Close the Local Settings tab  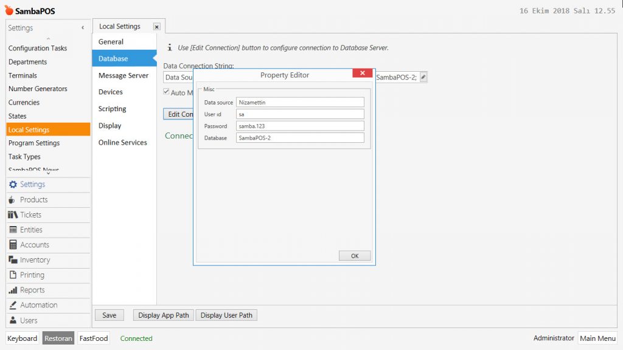[x=157, y=27]
